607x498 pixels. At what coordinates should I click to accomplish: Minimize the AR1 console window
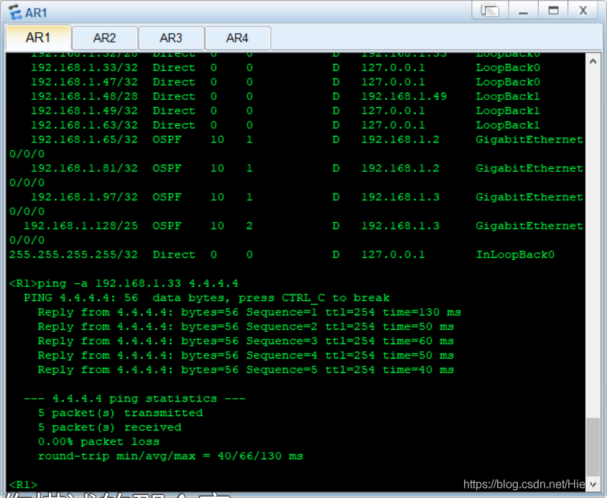tap(523, 10)
